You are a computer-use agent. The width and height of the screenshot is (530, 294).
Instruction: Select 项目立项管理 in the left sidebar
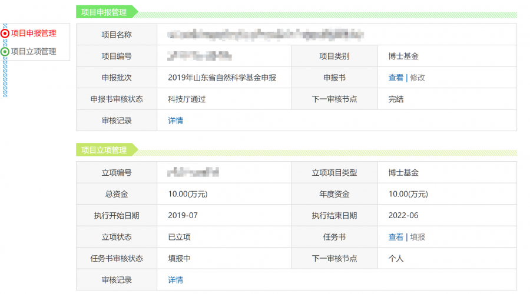34,52
